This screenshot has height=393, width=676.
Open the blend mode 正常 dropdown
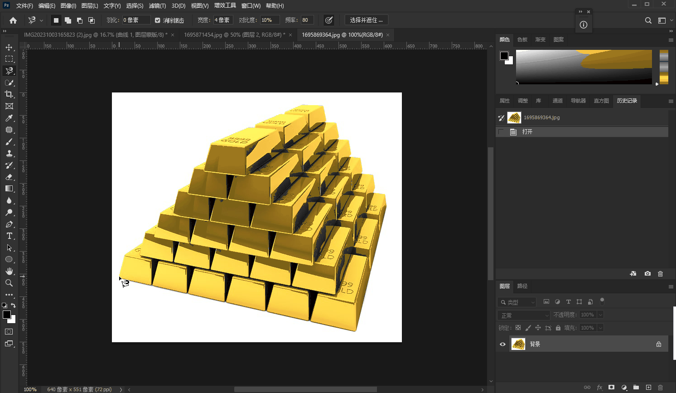tap(524, 315)
